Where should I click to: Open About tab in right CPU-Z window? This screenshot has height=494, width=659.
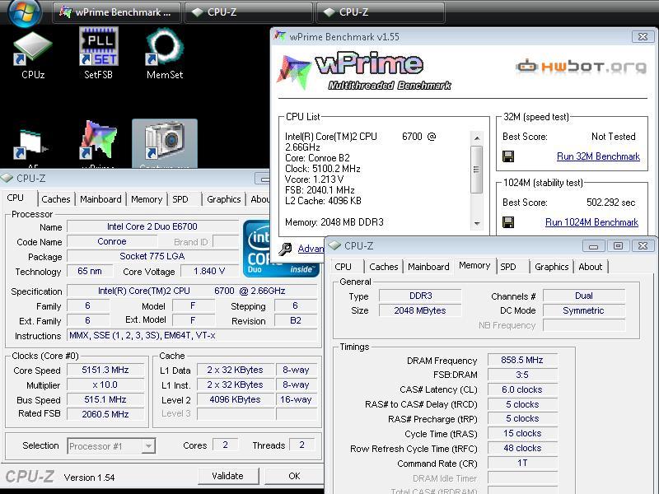tap(590, 267)
